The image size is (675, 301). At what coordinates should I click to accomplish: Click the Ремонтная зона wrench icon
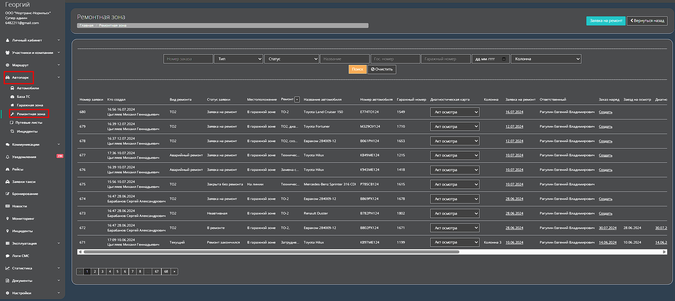(x=12, y=114)
